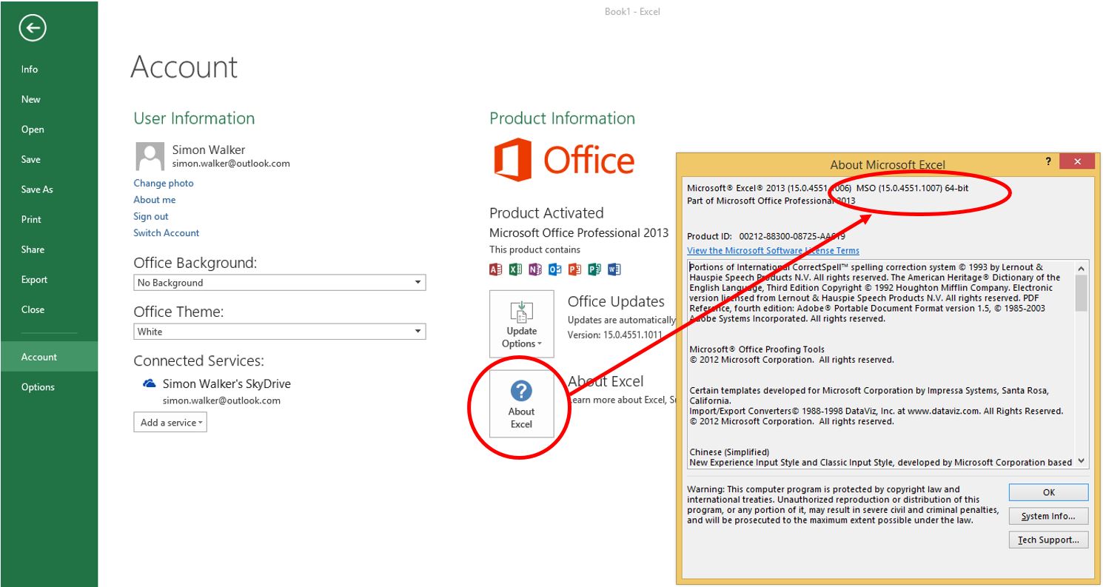Click the credits text box scrollbar thumb
Viewport: 1103px width, 587px height.
pyautogui.click(x=1082, y=293)
